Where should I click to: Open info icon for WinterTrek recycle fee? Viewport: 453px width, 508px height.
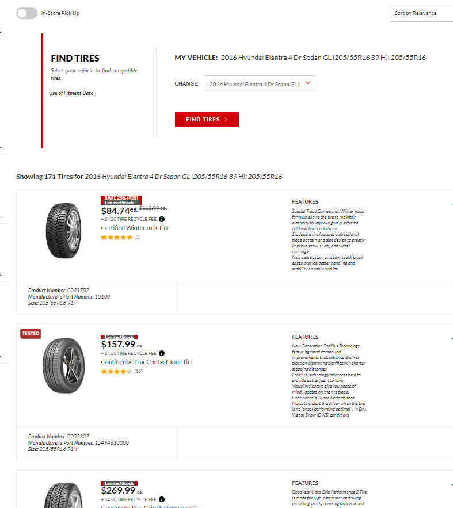[x=162, y=219]
